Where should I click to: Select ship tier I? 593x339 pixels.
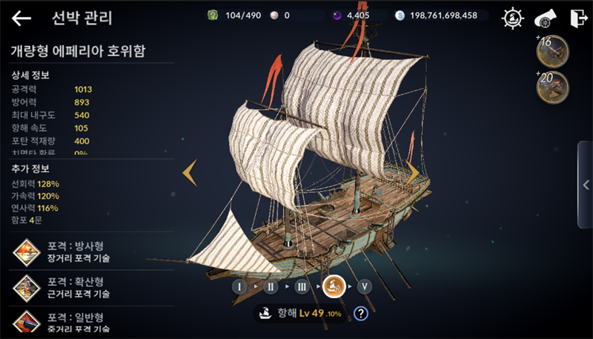click(x=239, y=286)
